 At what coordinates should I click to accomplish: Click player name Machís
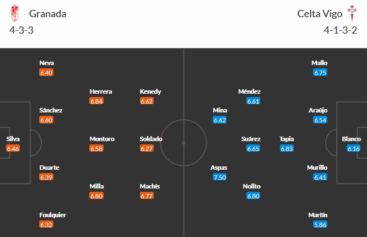(x=150, y=186)
